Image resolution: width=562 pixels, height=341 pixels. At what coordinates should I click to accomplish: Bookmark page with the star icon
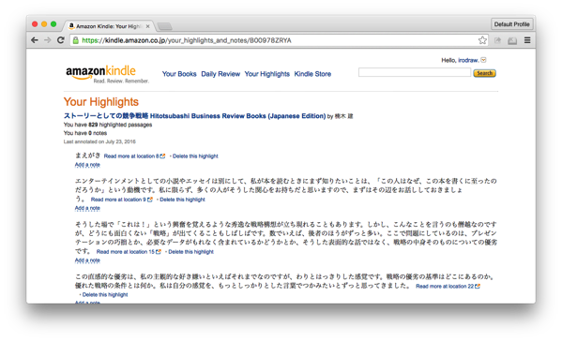coord(482,40)
